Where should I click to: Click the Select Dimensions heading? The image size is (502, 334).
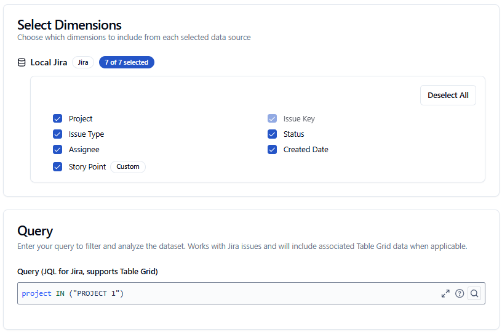coord(70,25)
